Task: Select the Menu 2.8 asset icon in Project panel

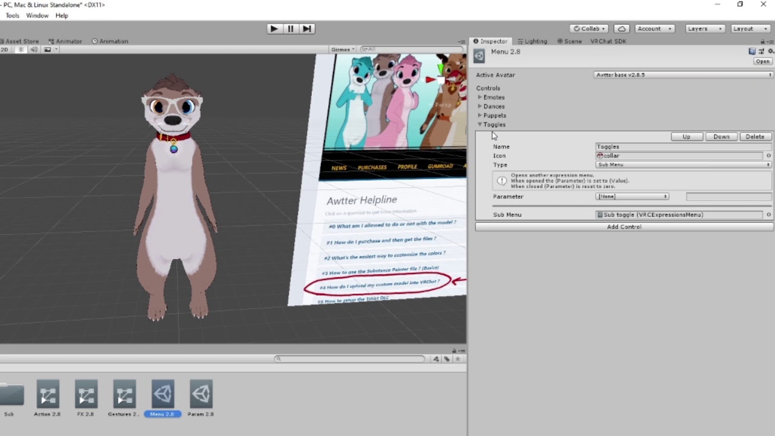Action: tap(162, 395)
